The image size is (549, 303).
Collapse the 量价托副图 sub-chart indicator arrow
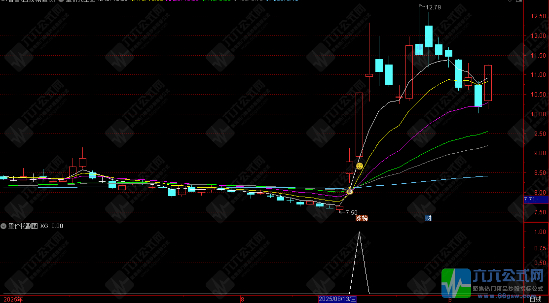(3, 226)
